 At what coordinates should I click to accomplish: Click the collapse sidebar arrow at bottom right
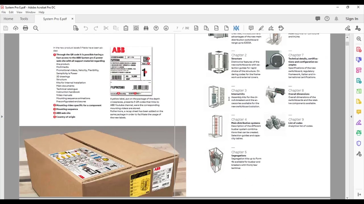[x=359, y=195]
